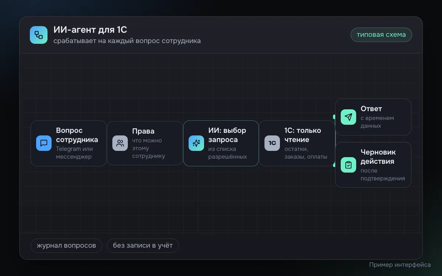Click the с временем данных description
442x276 pixels.
click(377, 122)
